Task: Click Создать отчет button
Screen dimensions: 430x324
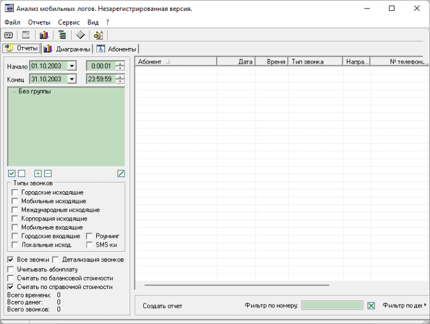Action: 163,306
